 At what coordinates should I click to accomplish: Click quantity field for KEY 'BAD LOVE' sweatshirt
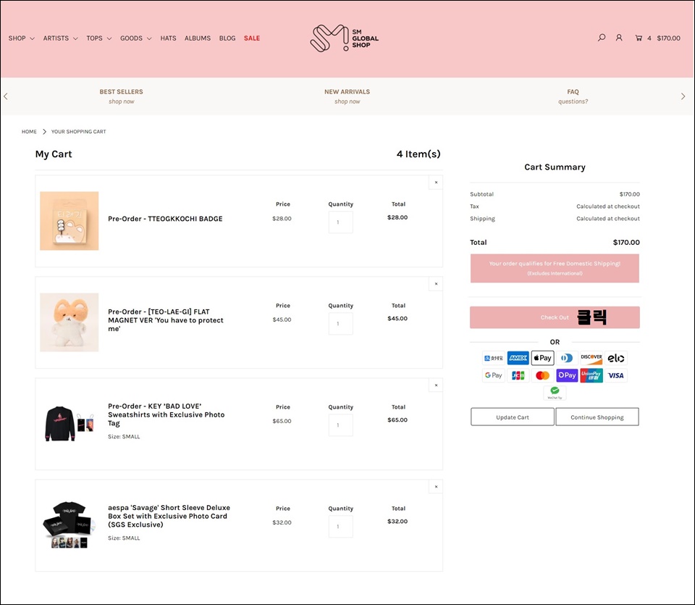click(x=341, y=425)
